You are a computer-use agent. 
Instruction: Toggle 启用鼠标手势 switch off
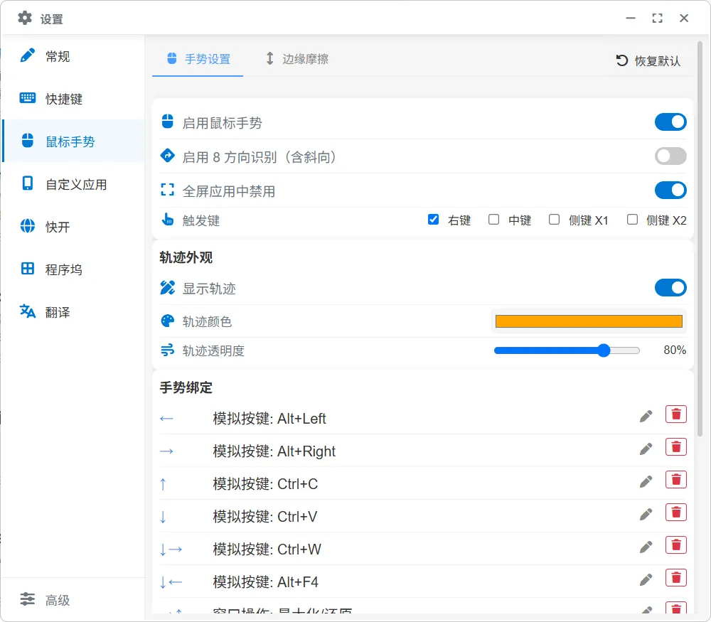click(670, 122)
